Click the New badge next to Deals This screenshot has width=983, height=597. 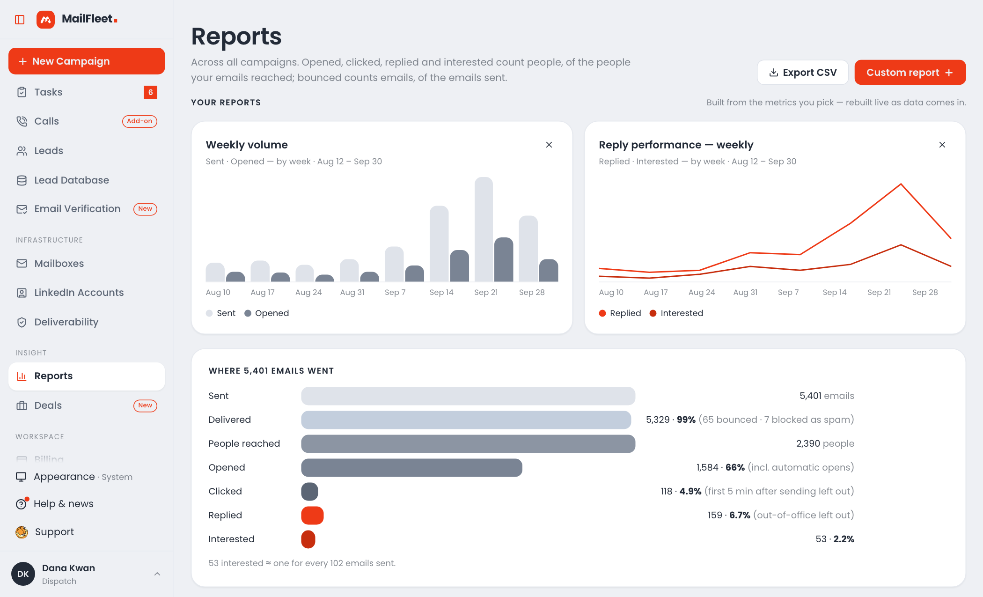click(x=145, y=405)
